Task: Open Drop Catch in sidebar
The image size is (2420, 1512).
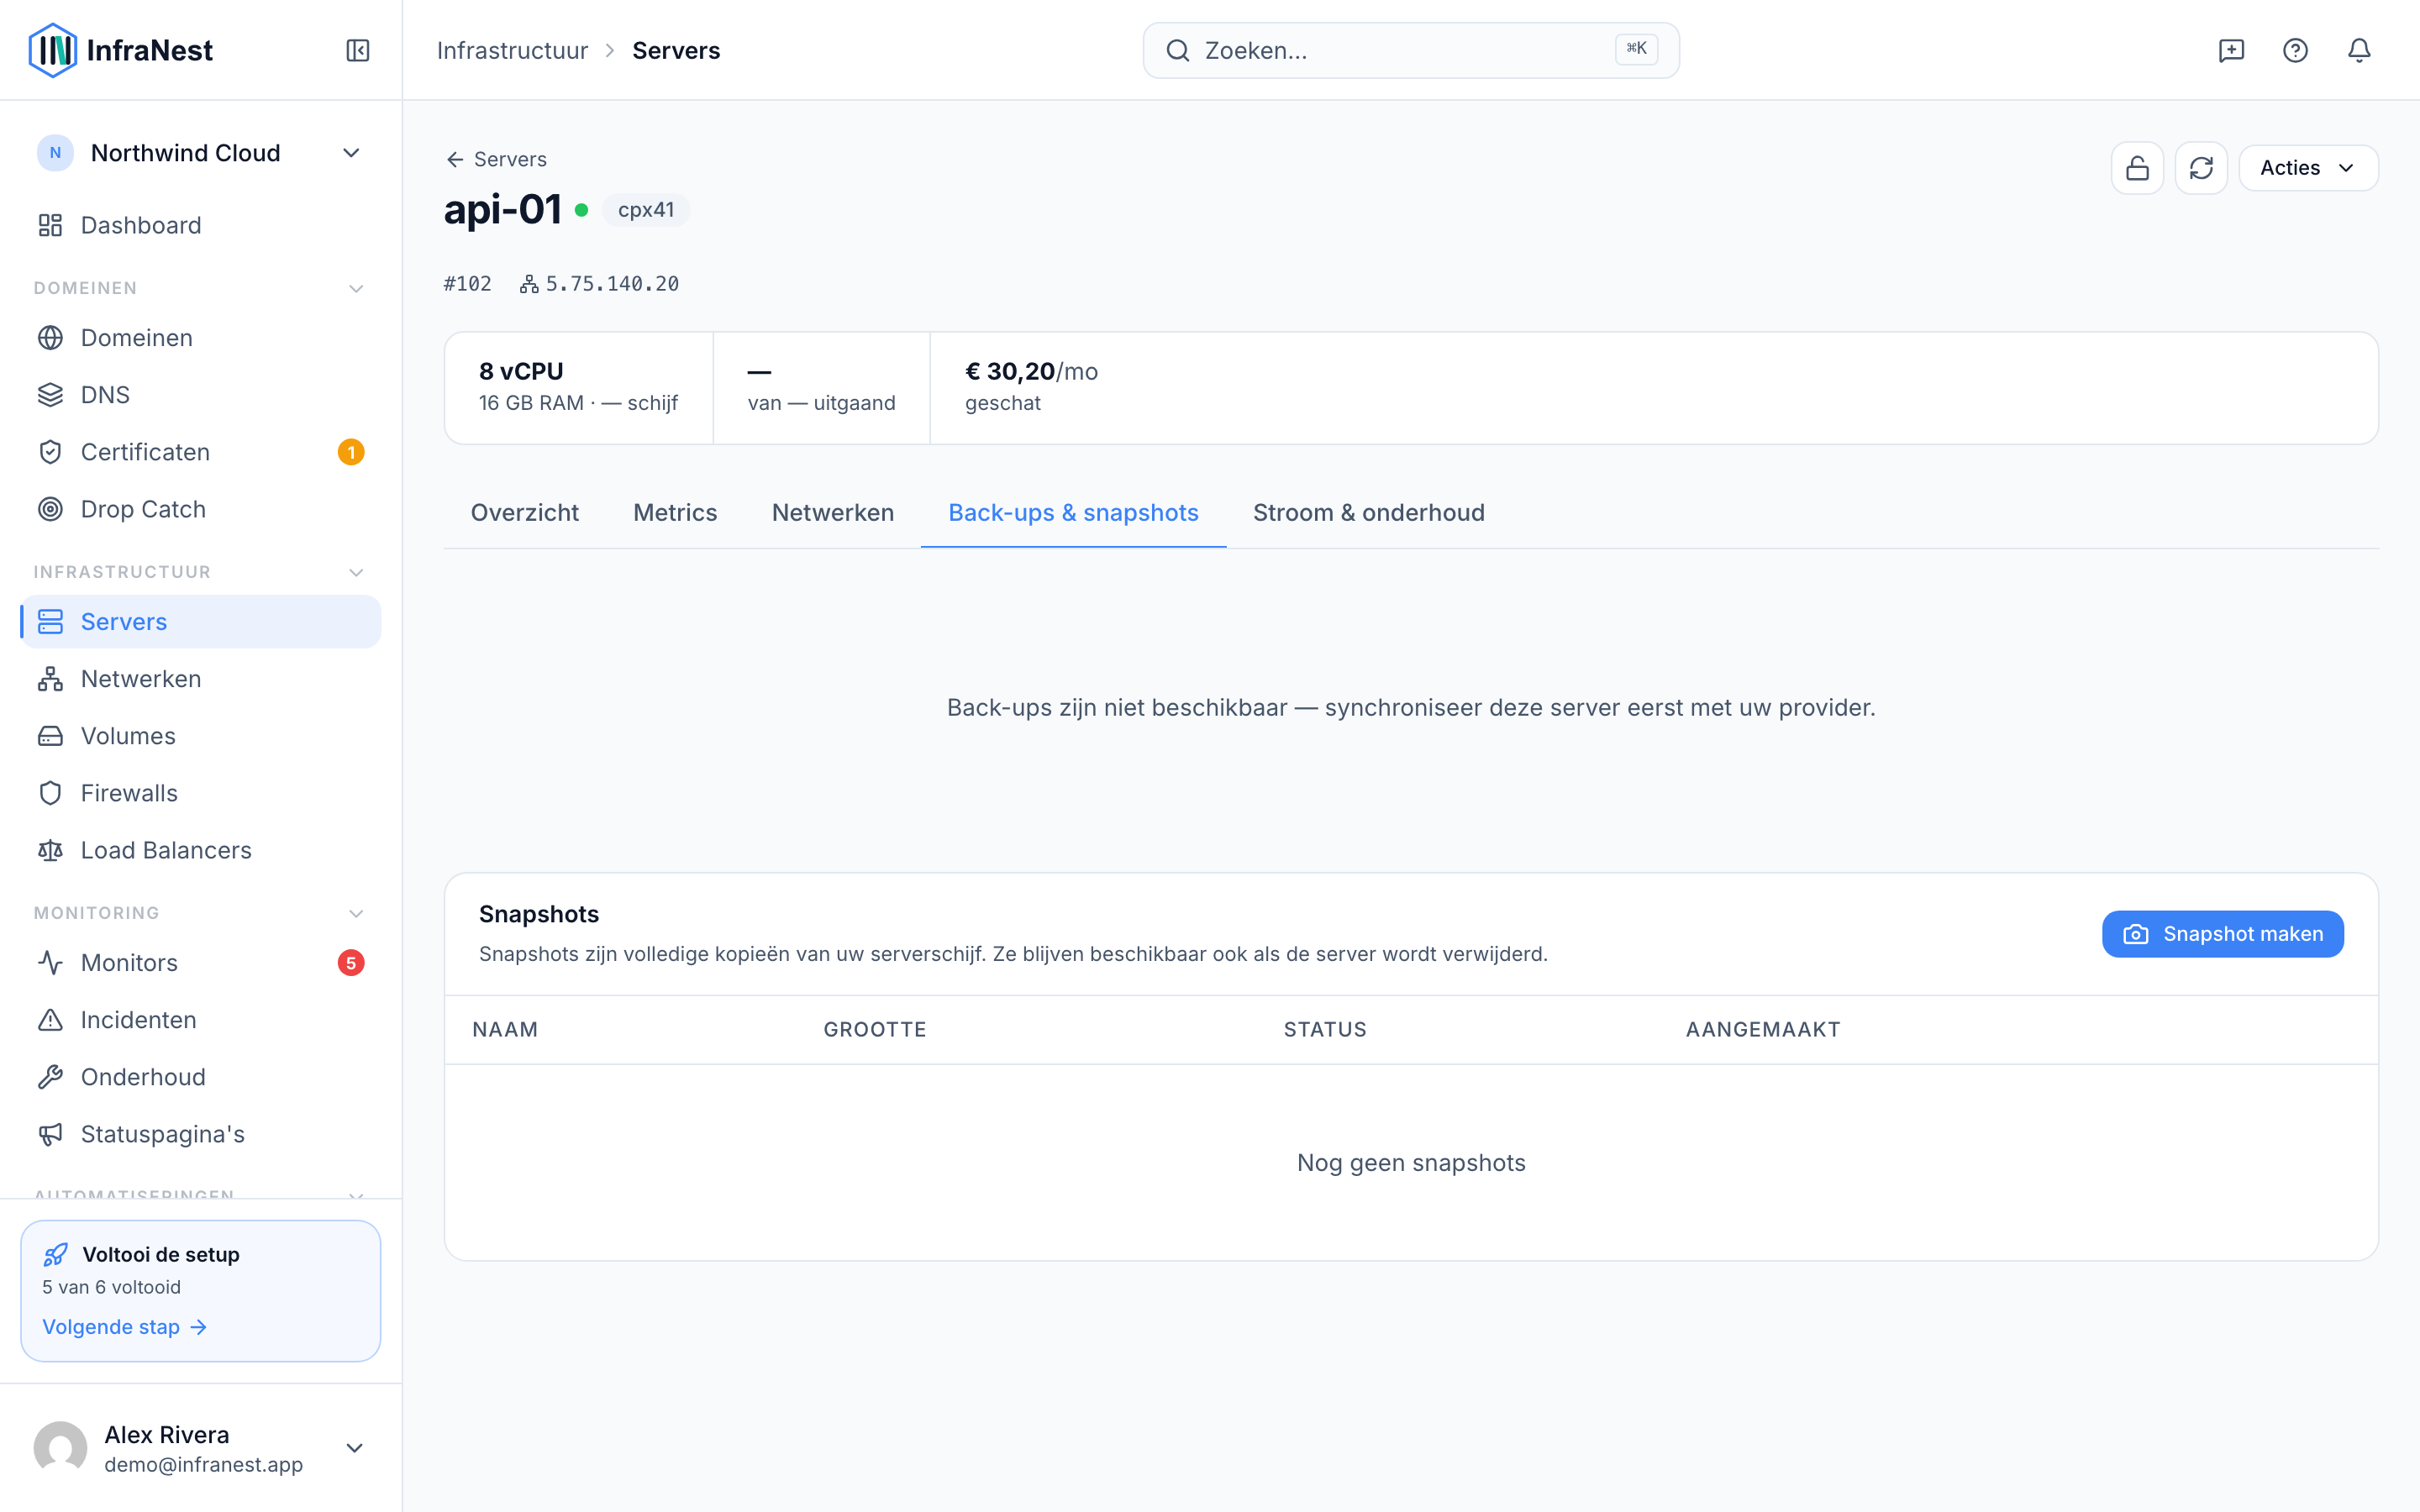Action: click(x=200, y=509)
